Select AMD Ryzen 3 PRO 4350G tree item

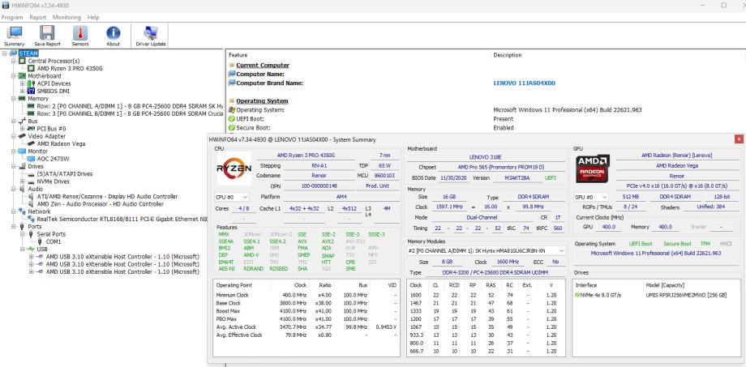tap(70, 68)
